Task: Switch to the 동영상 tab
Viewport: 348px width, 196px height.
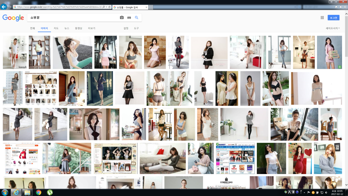Action: pyautogui.click(x=79, y=28)
